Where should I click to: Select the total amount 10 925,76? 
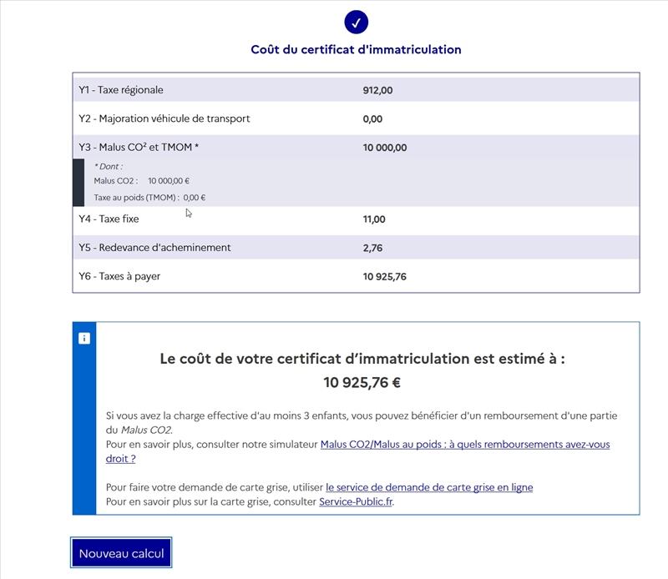384,275
